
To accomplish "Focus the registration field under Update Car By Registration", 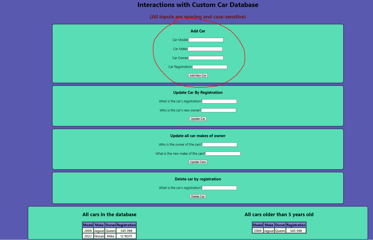I will point(219,101).
